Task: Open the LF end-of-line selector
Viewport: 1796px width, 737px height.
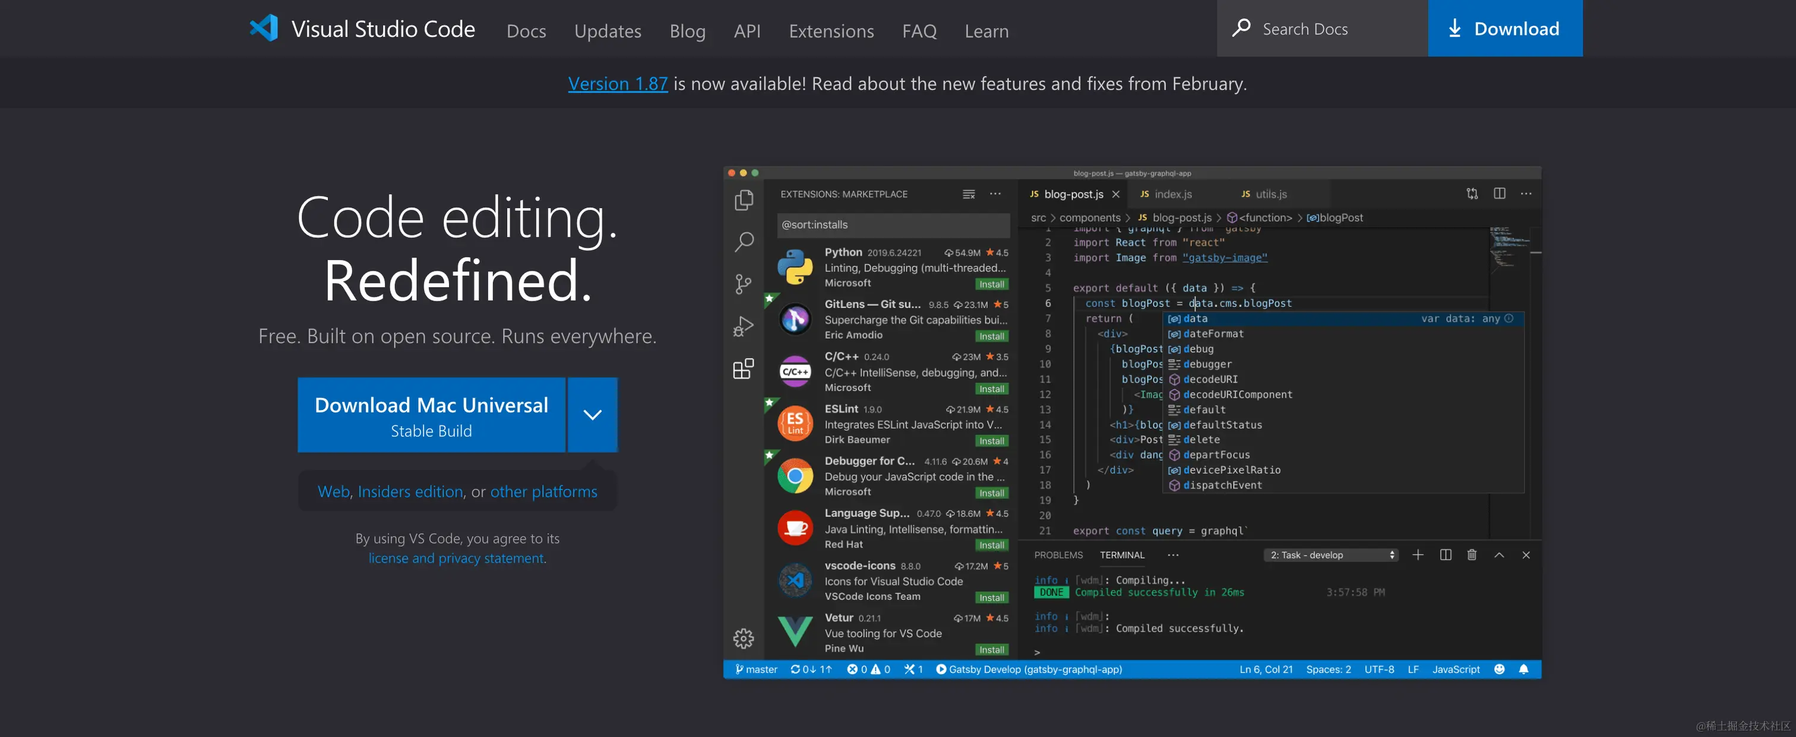Action: coord(1414,669)
